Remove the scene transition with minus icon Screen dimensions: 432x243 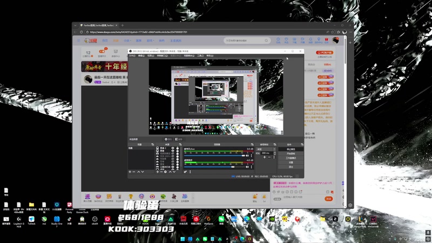click(x=269, y=157)
